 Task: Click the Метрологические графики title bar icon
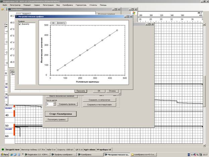tap(17, 16)
